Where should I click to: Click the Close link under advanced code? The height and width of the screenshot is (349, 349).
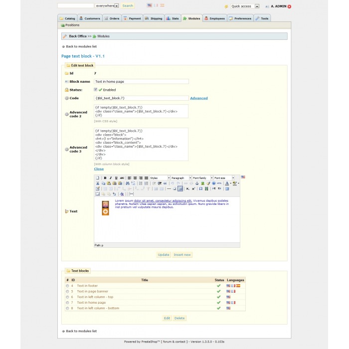pyautogui.click(x=99, y=169)
